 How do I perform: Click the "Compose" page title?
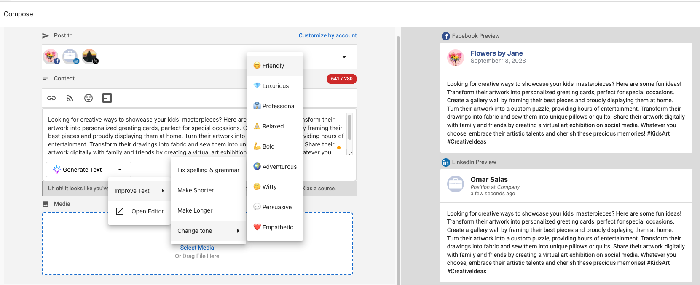pos(19,14)
